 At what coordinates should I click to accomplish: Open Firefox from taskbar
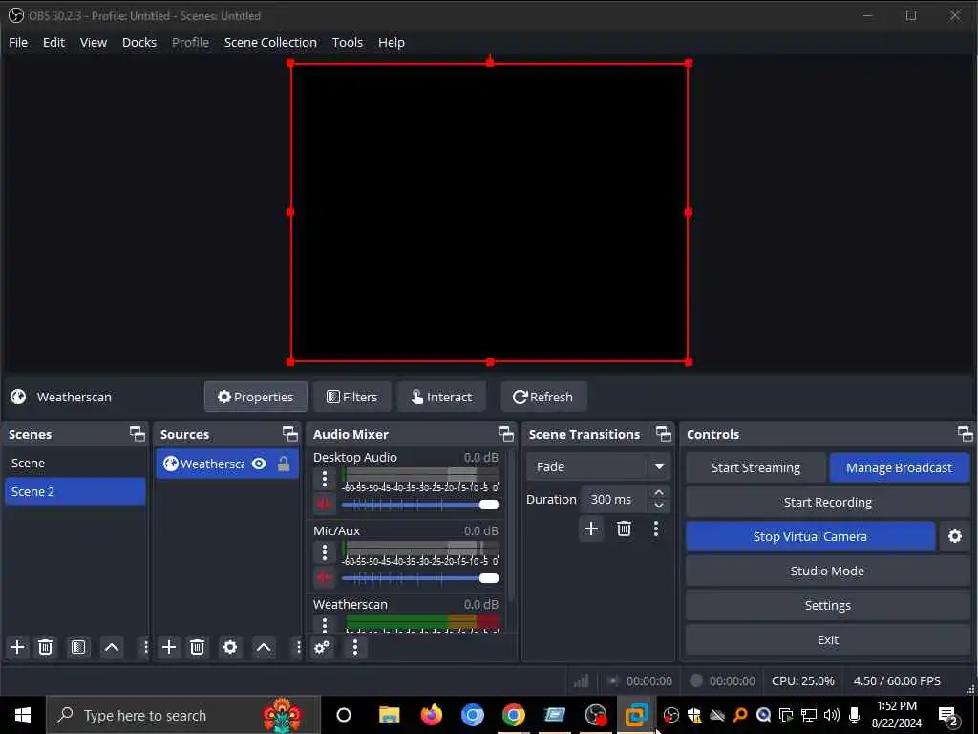tap(431, 715)
